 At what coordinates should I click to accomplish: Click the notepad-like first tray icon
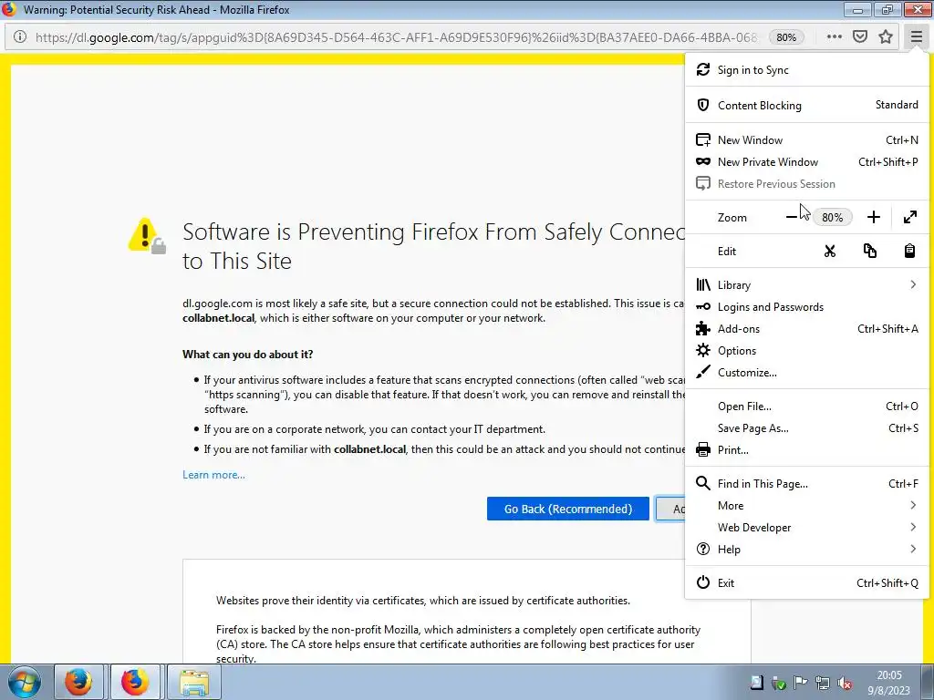coord(756,684)
